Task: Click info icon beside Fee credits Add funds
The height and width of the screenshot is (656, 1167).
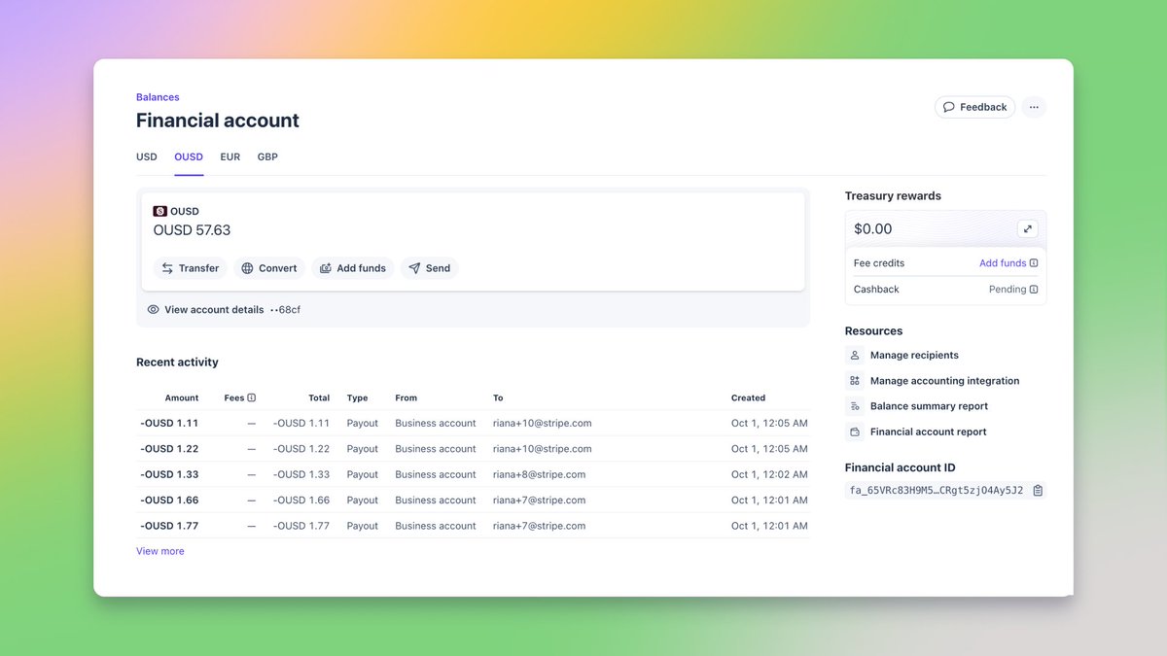Action: 1034,263
